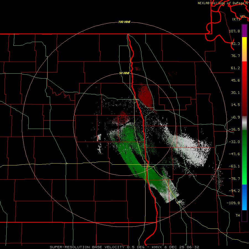Pick the yellow-orange segment of the color bar
Screen dimensions: 249x249
[x=244, y=49]
